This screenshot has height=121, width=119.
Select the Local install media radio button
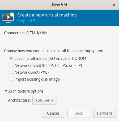(11, 59)
